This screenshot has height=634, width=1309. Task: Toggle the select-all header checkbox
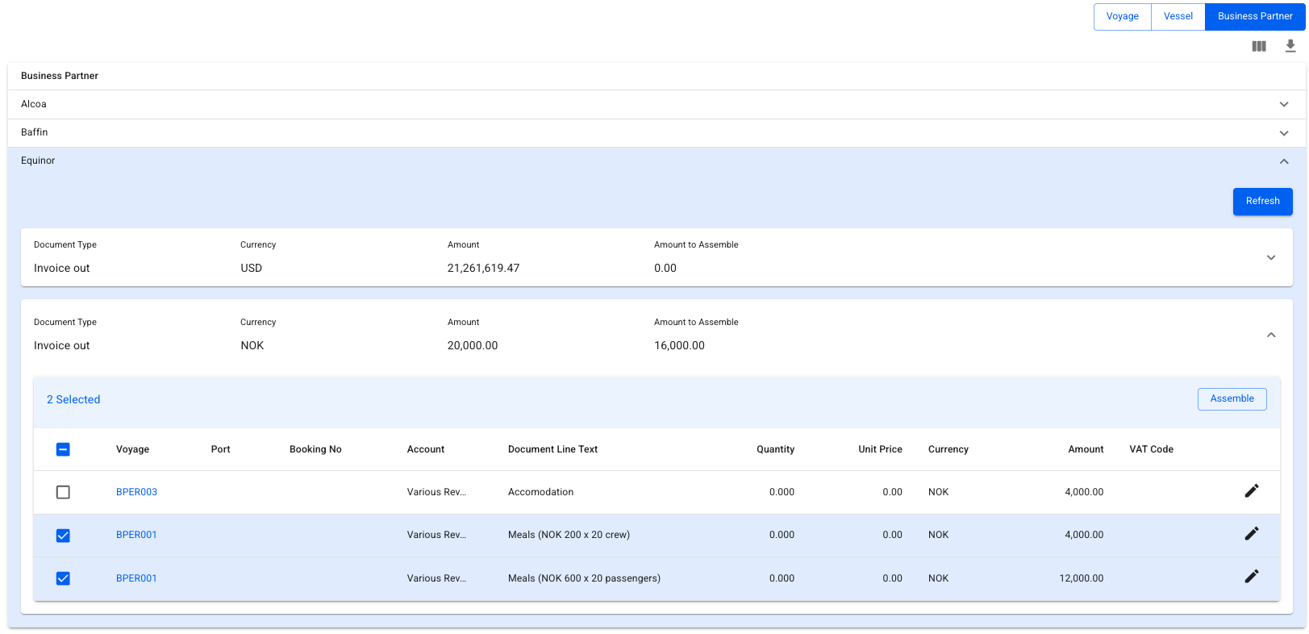tap(63, 449)
